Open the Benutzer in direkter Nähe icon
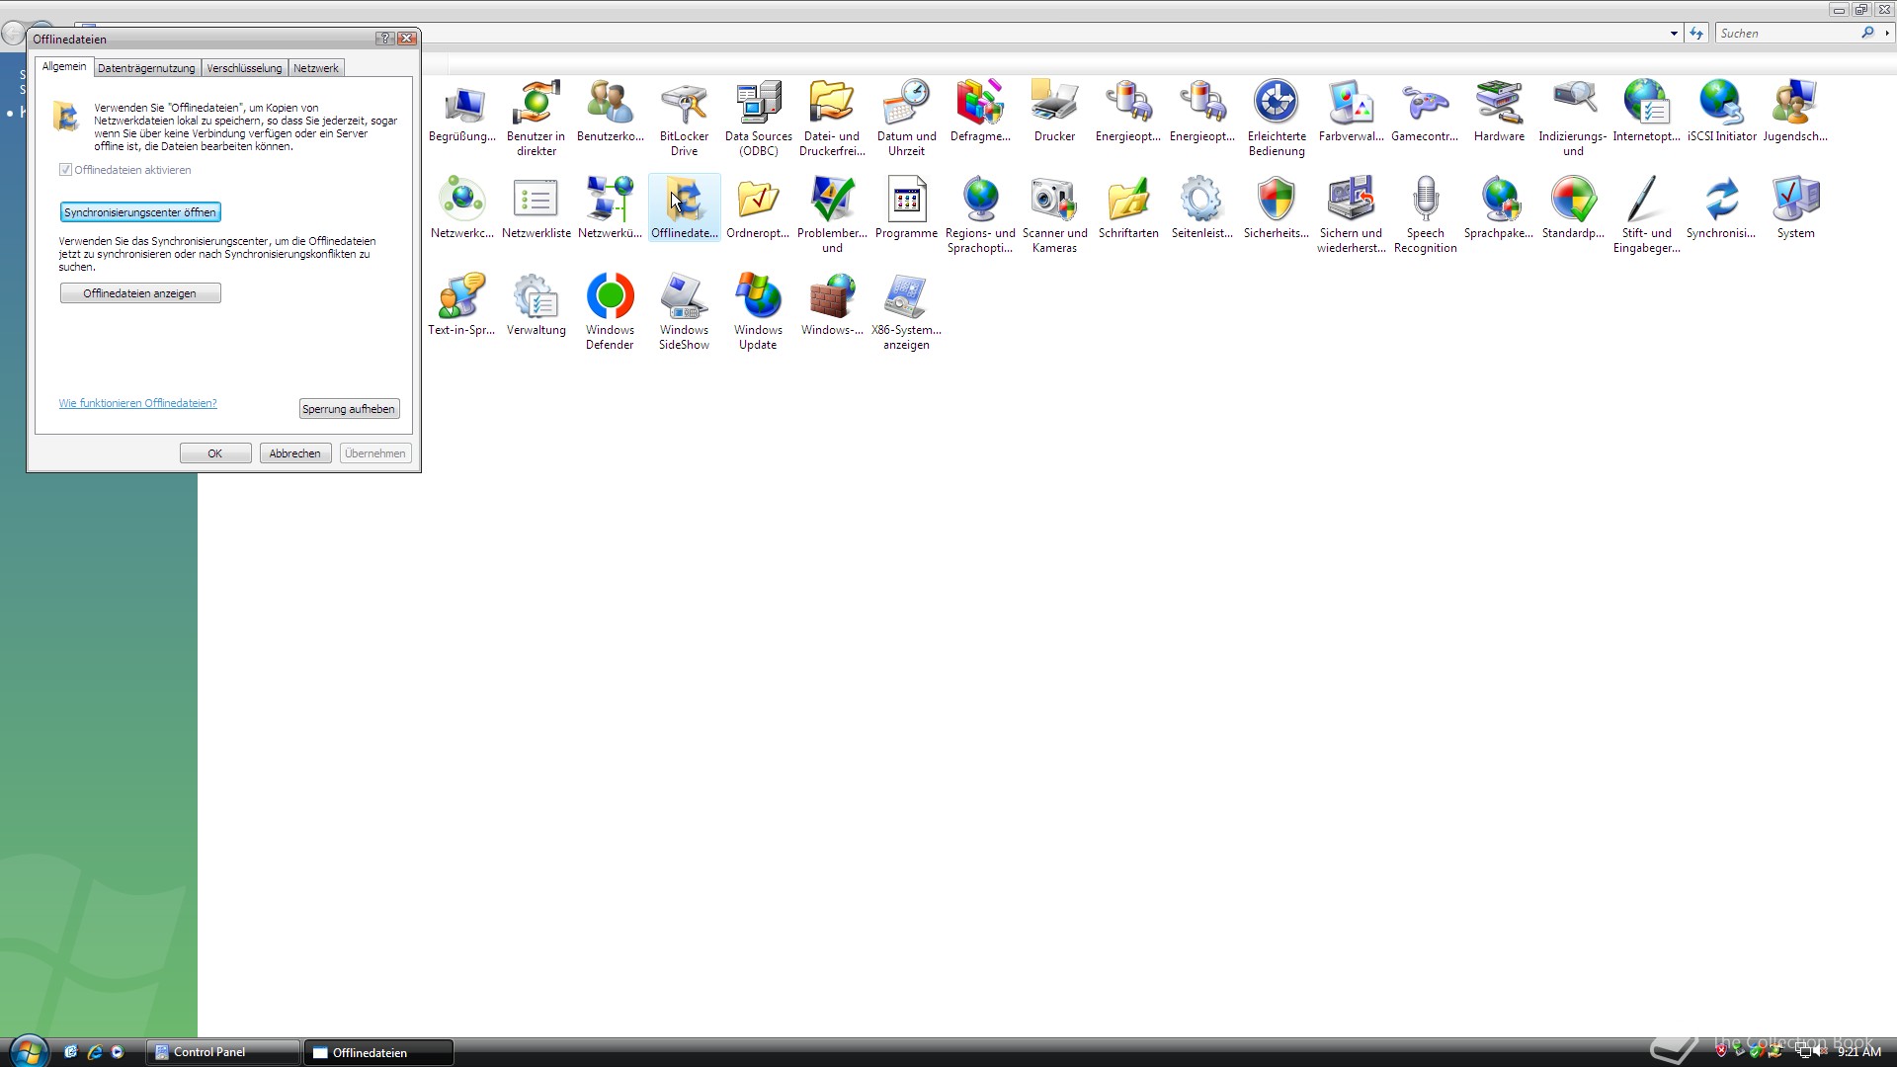1897x1067 pixels. (536, 119)
